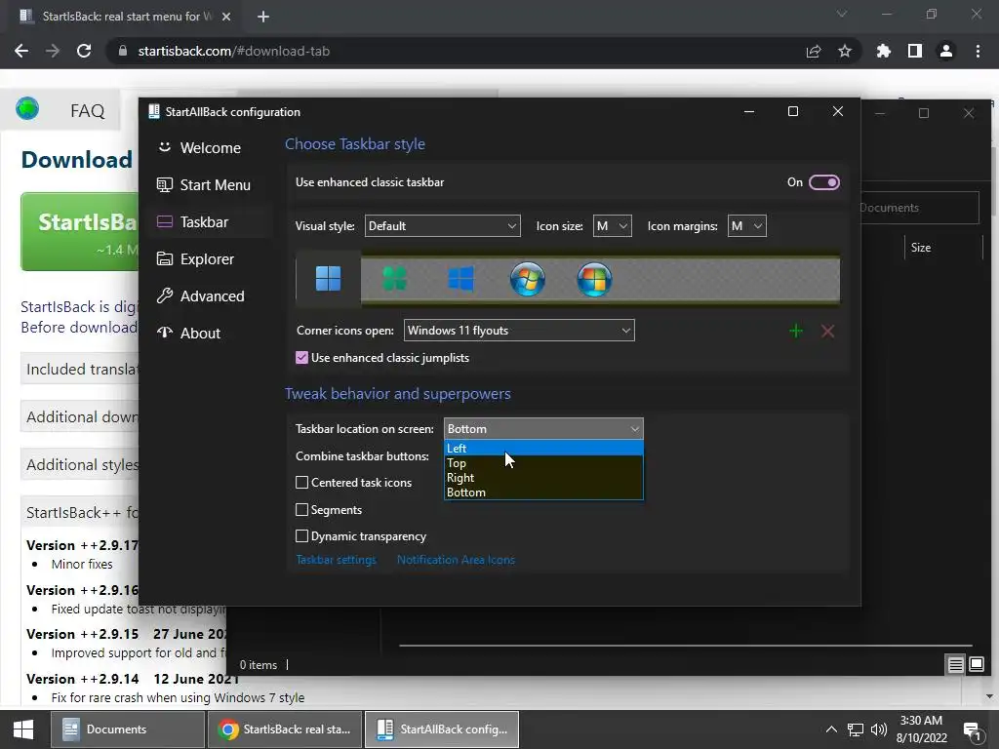Viewport: 999px width, 749px height.
Task: Click the StartIsBack green download button
Action: tap(80, 232)
